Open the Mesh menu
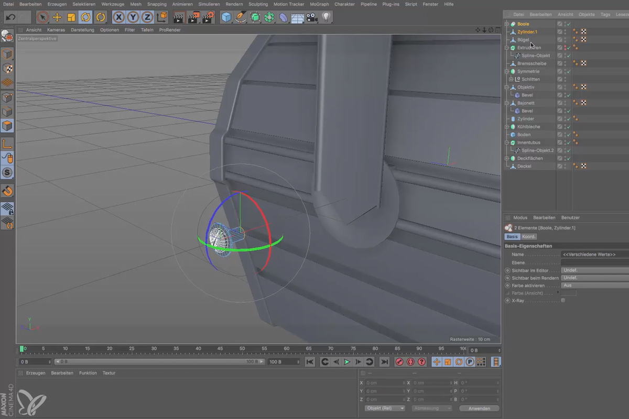Image resolution: width=629 pixels, height=419 pixels. pos(136,4)
